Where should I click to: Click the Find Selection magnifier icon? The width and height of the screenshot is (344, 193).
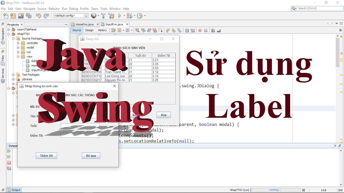click(137, 30)
